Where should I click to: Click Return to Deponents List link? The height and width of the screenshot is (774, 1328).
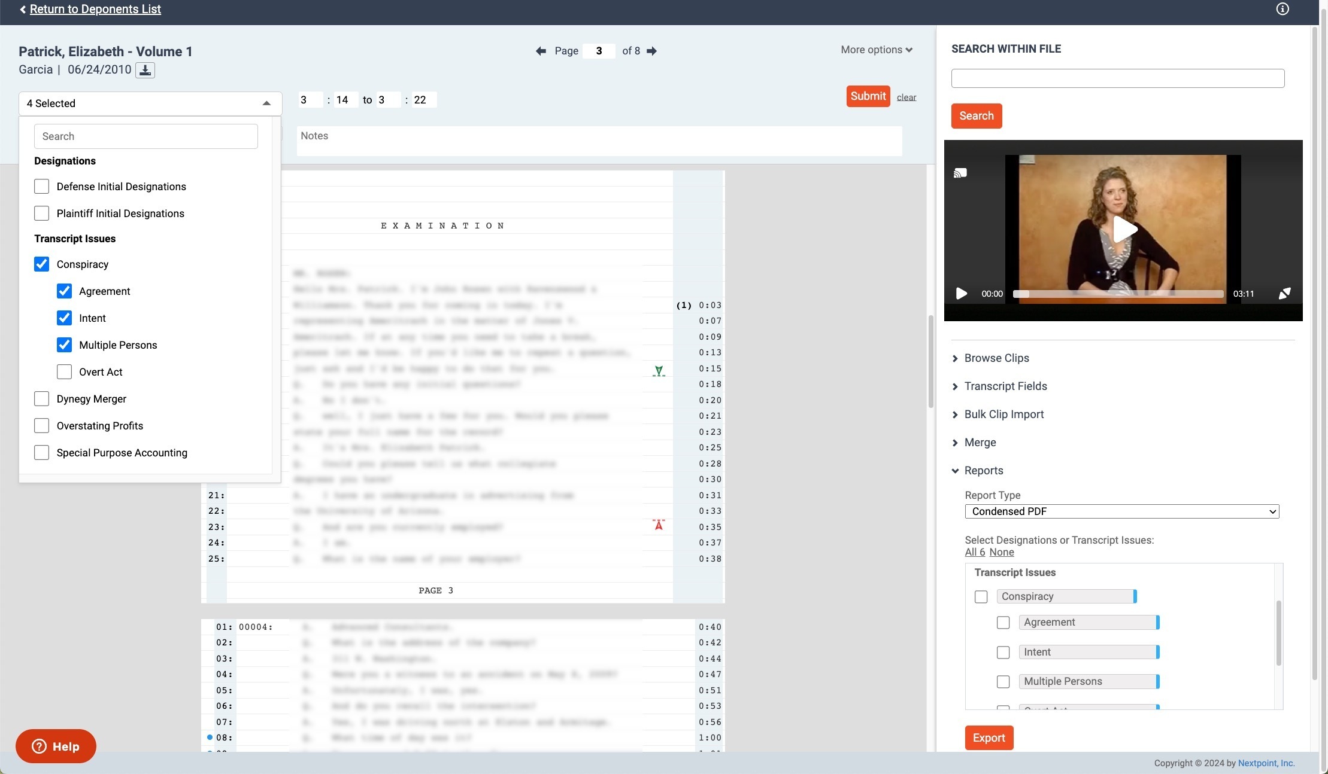(x=95, y=9)
